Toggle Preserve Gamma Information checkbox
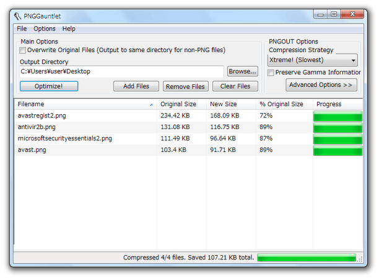Screen dimensions: 379x278 271,73
